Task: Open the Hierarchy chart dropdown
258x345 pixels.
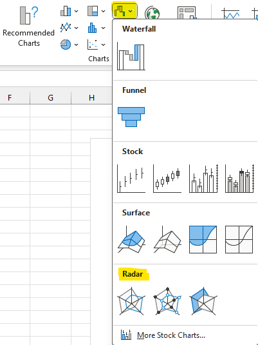Action: point(96,11)
